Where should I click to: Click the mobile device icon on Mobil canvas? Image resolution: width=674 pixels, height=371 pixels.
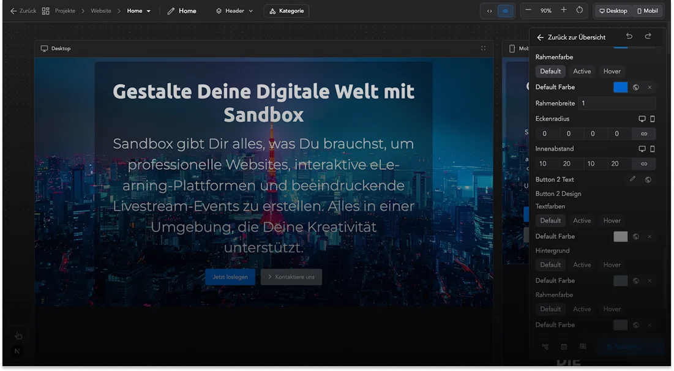coord(512,48)
